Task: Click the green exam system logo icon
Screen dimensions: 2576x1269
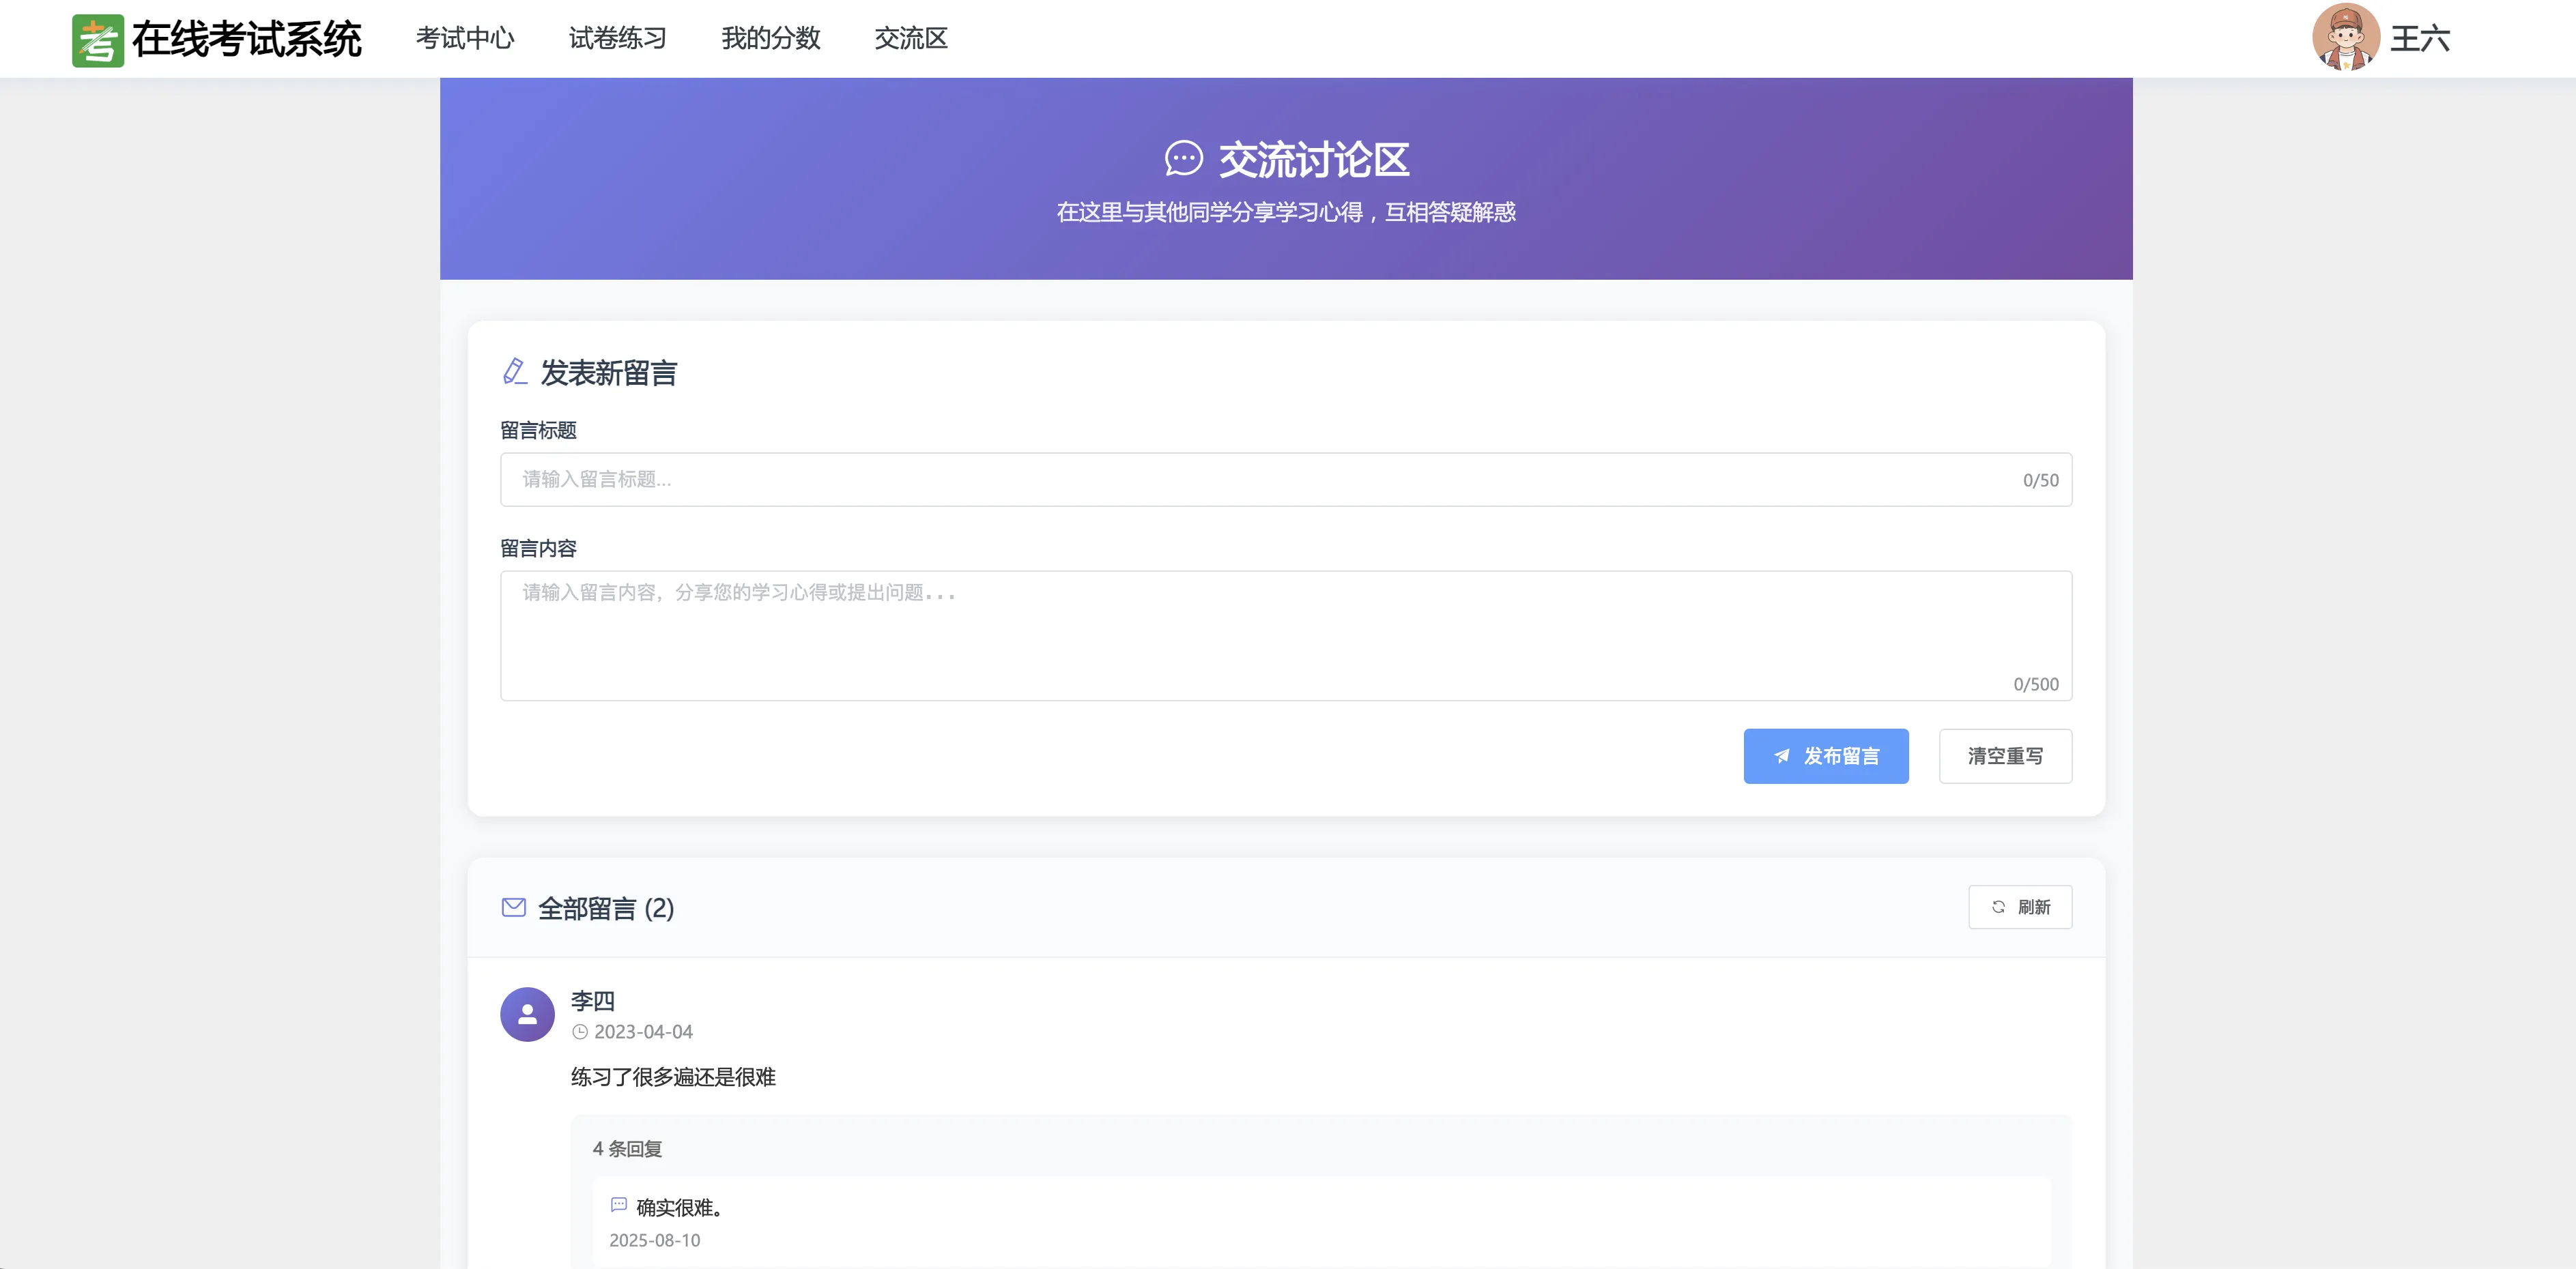Action: coord(98,40)
